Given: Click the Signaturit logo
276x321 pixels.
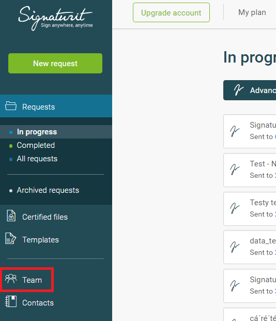Looking at the screenshot, I should coord(55,18).
